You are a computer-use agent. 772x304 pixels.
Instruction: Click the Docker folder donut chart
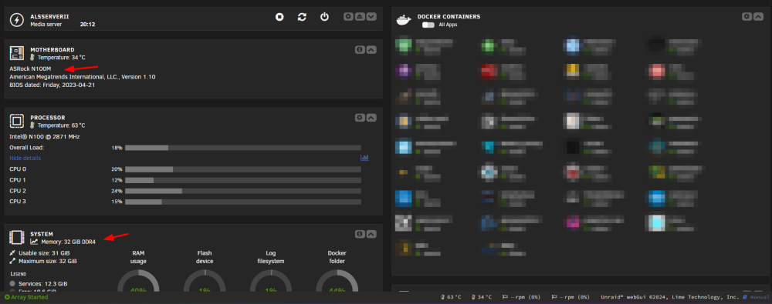point(337,280)
